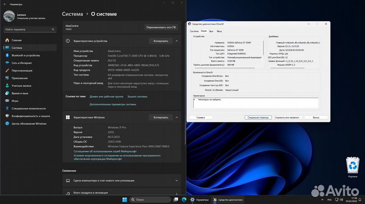Open Ключ продукта и активация
This screenshot has width=365, height=204.
122,193
